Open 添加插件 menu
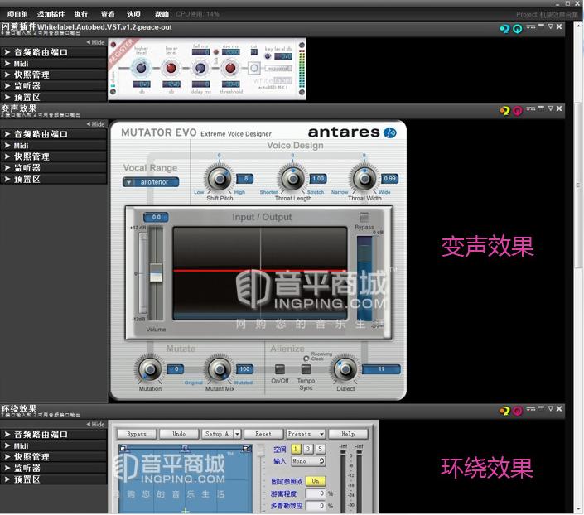The height and width of the screenshot is (515, 584). pos(51,14)
